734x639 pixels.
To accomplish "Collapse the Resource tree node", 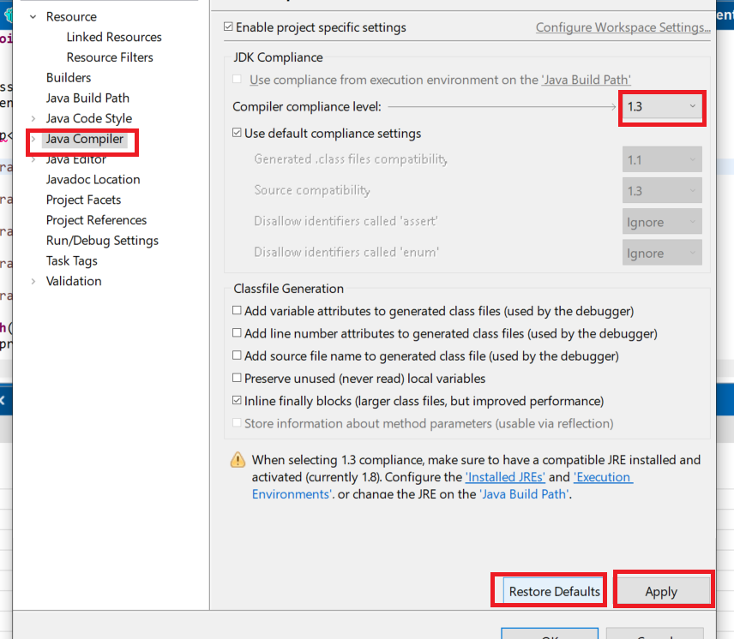I will [x=33, y=16].
